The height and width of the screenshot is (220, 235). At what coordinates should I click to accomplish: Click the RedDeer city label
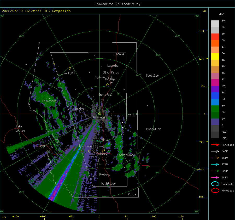[111, 79]
